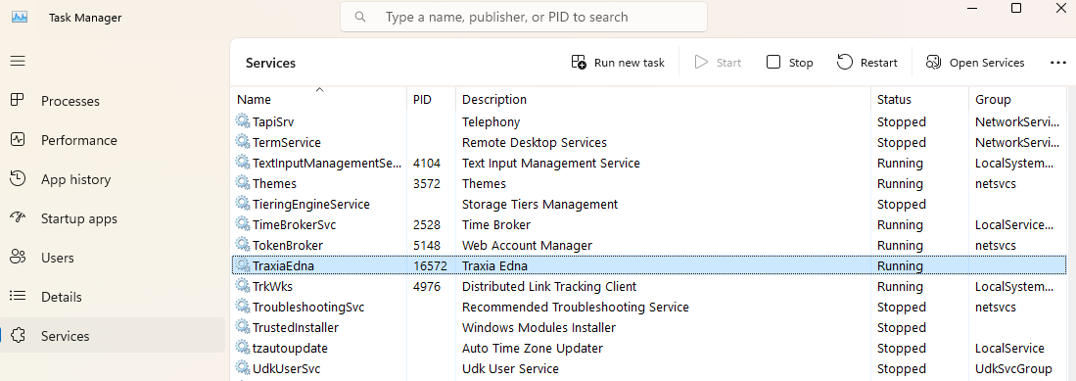Viewport: 1076px width, 381px height.
Task: Click the search box for name, publisher, PID
Action: coord(524,17)
